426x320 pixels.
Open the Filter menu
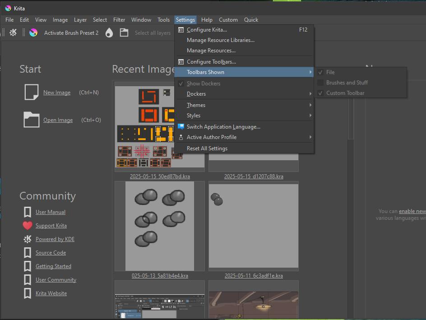pos(119,20)
